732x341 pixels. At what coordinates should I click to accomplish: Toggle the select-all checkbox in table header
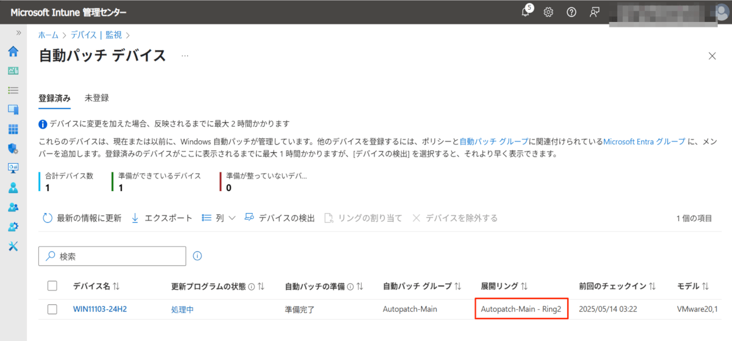coord(52,286)
